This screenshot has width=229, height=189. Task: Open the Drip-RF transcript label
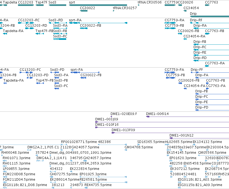tap(196, 20)
